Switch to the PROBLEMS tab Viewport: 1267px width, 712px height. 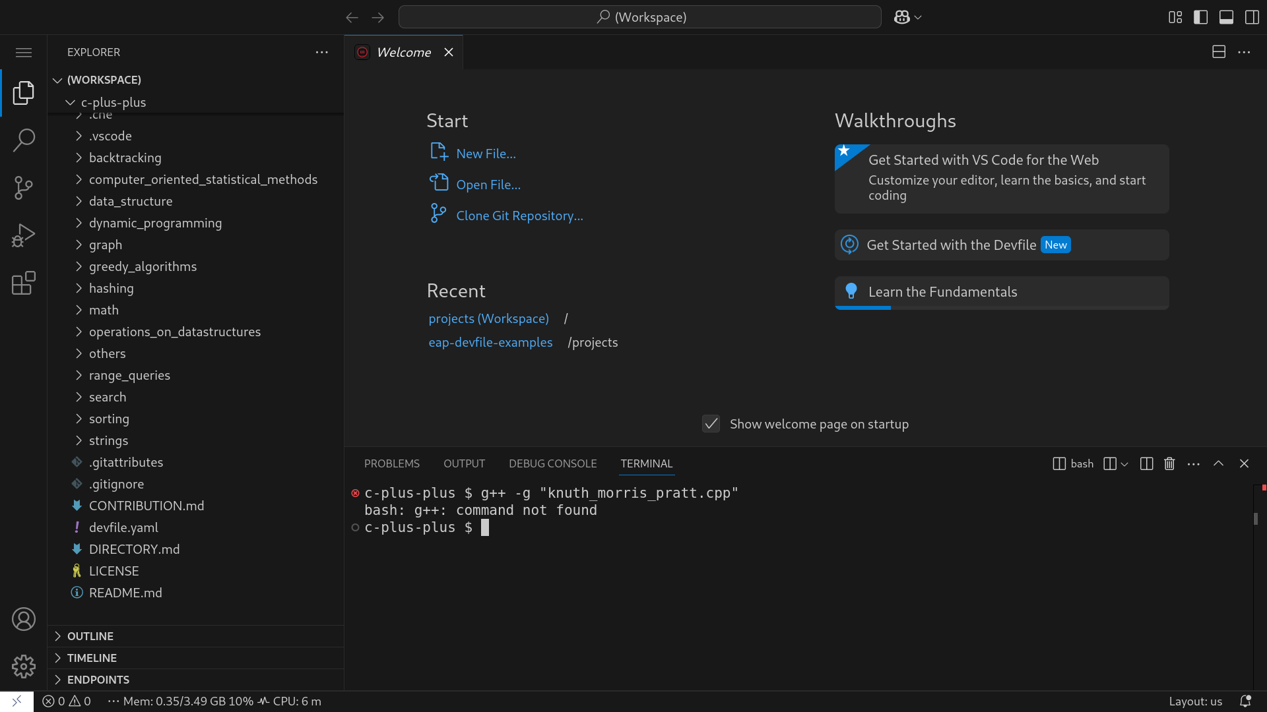(391, 463)
